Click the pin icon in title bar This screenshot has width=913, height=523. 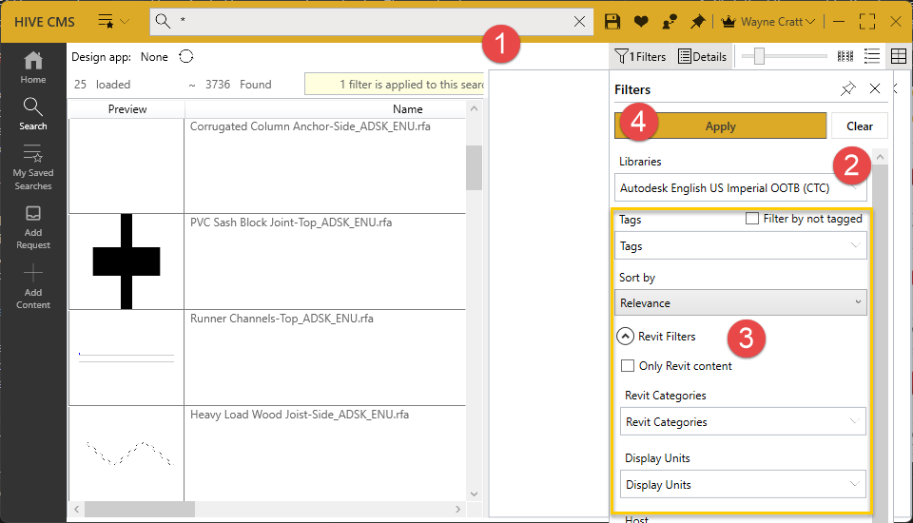click(x=697, y=22)
